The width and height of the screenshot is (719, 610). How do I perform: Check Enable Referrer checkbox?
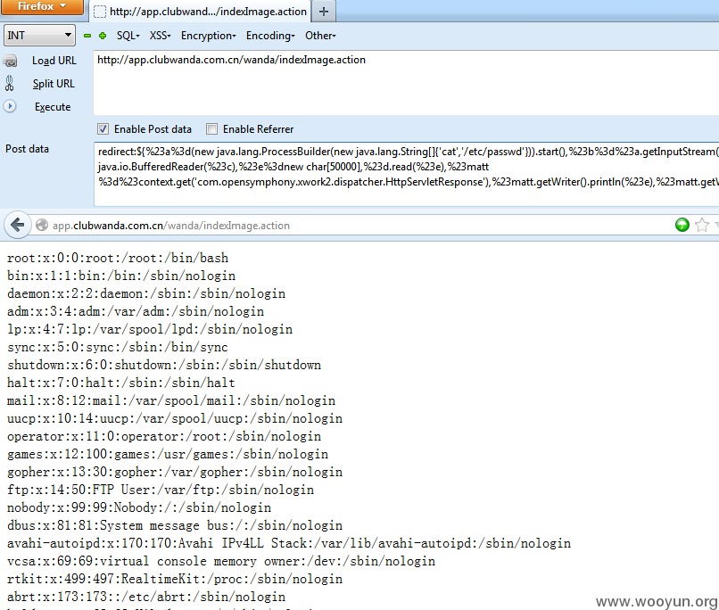click(x=211, y=128)
